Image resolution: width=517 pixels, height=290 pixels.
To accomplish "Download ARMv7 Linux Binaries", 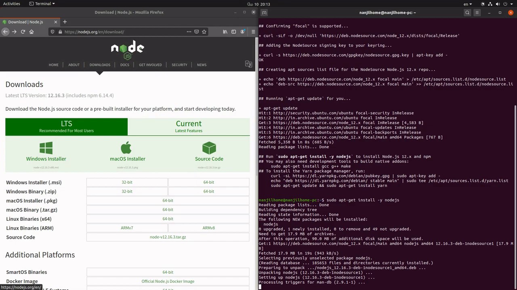I will click(127, 228).
